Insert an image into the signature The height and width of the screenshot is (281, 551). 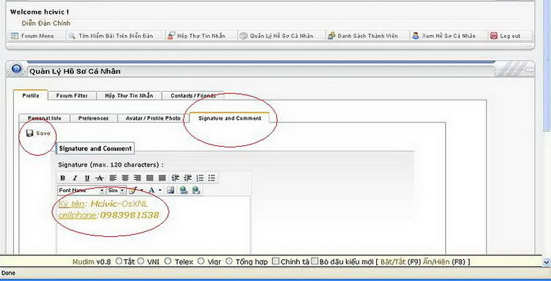click(x=170, y=190)
